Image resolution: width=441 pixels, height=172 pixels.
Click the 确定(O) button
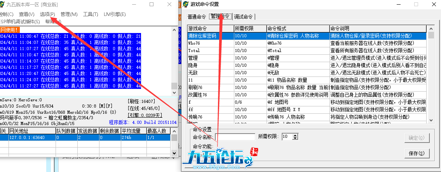(417, 138)
